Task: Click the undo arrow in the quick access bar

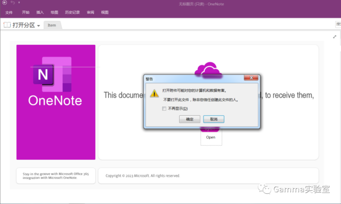Action: (12, 3)
